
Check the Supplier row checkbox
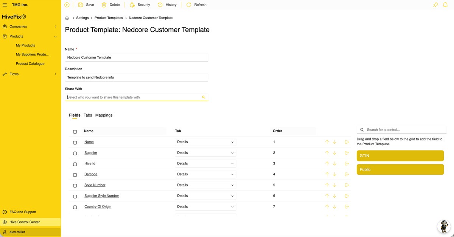(75, 153)
